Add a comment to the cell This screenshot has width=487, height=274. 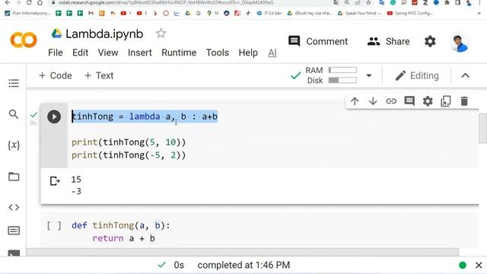(x=409, y=101)
